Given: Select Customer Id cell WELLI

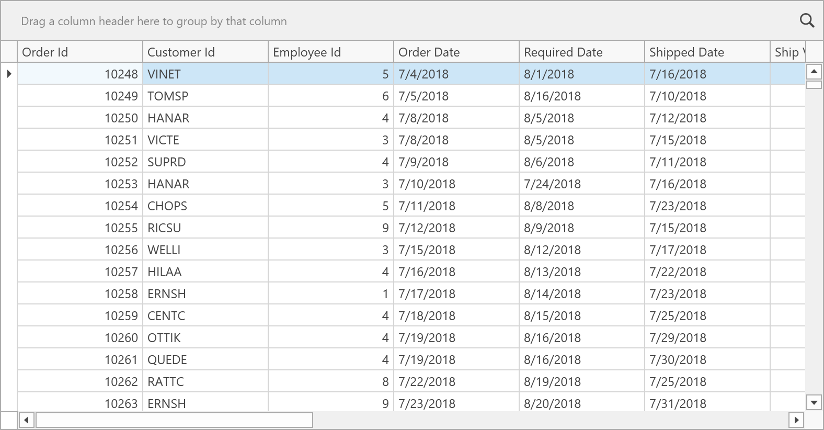Looking at the screenshot, I should (x=205, y=250).
